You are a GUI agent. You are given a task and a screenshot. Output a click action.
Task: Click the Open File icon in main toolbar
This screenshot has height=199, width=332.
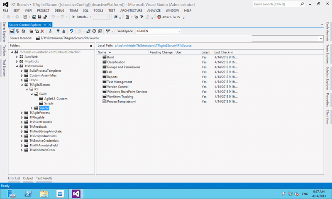[34, 17]
